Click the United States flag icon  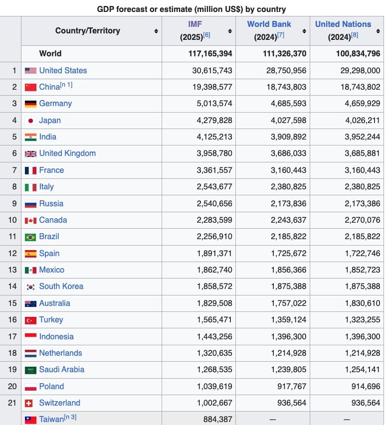(30, 71)
